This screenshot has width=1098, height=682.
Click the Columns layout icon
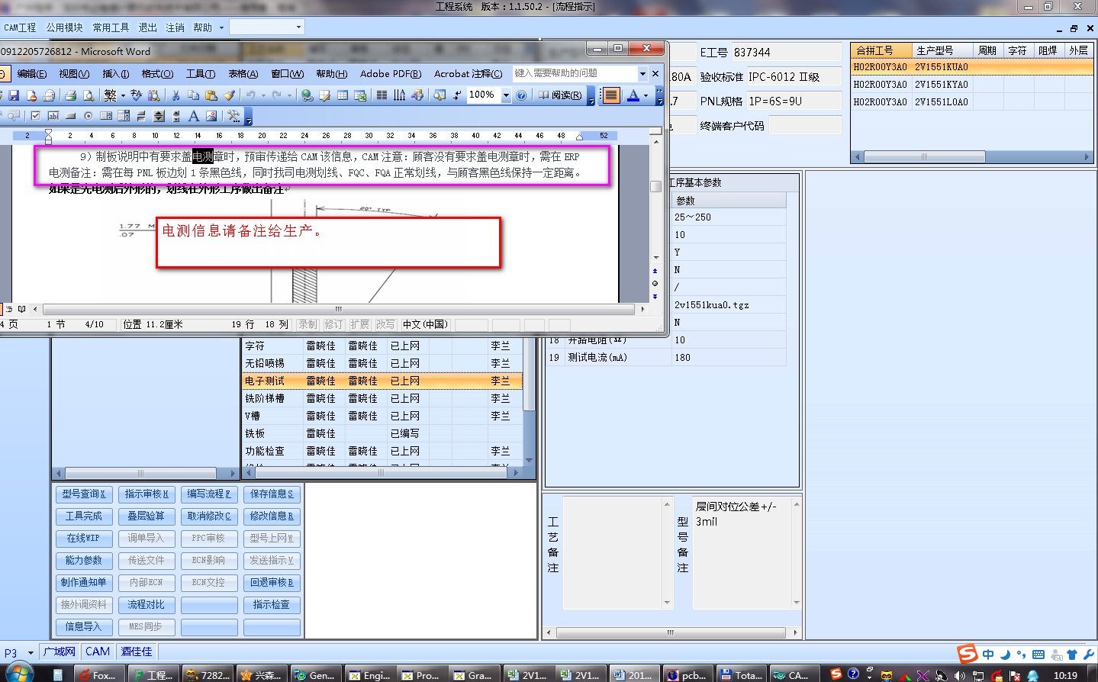tap(382, 95)
